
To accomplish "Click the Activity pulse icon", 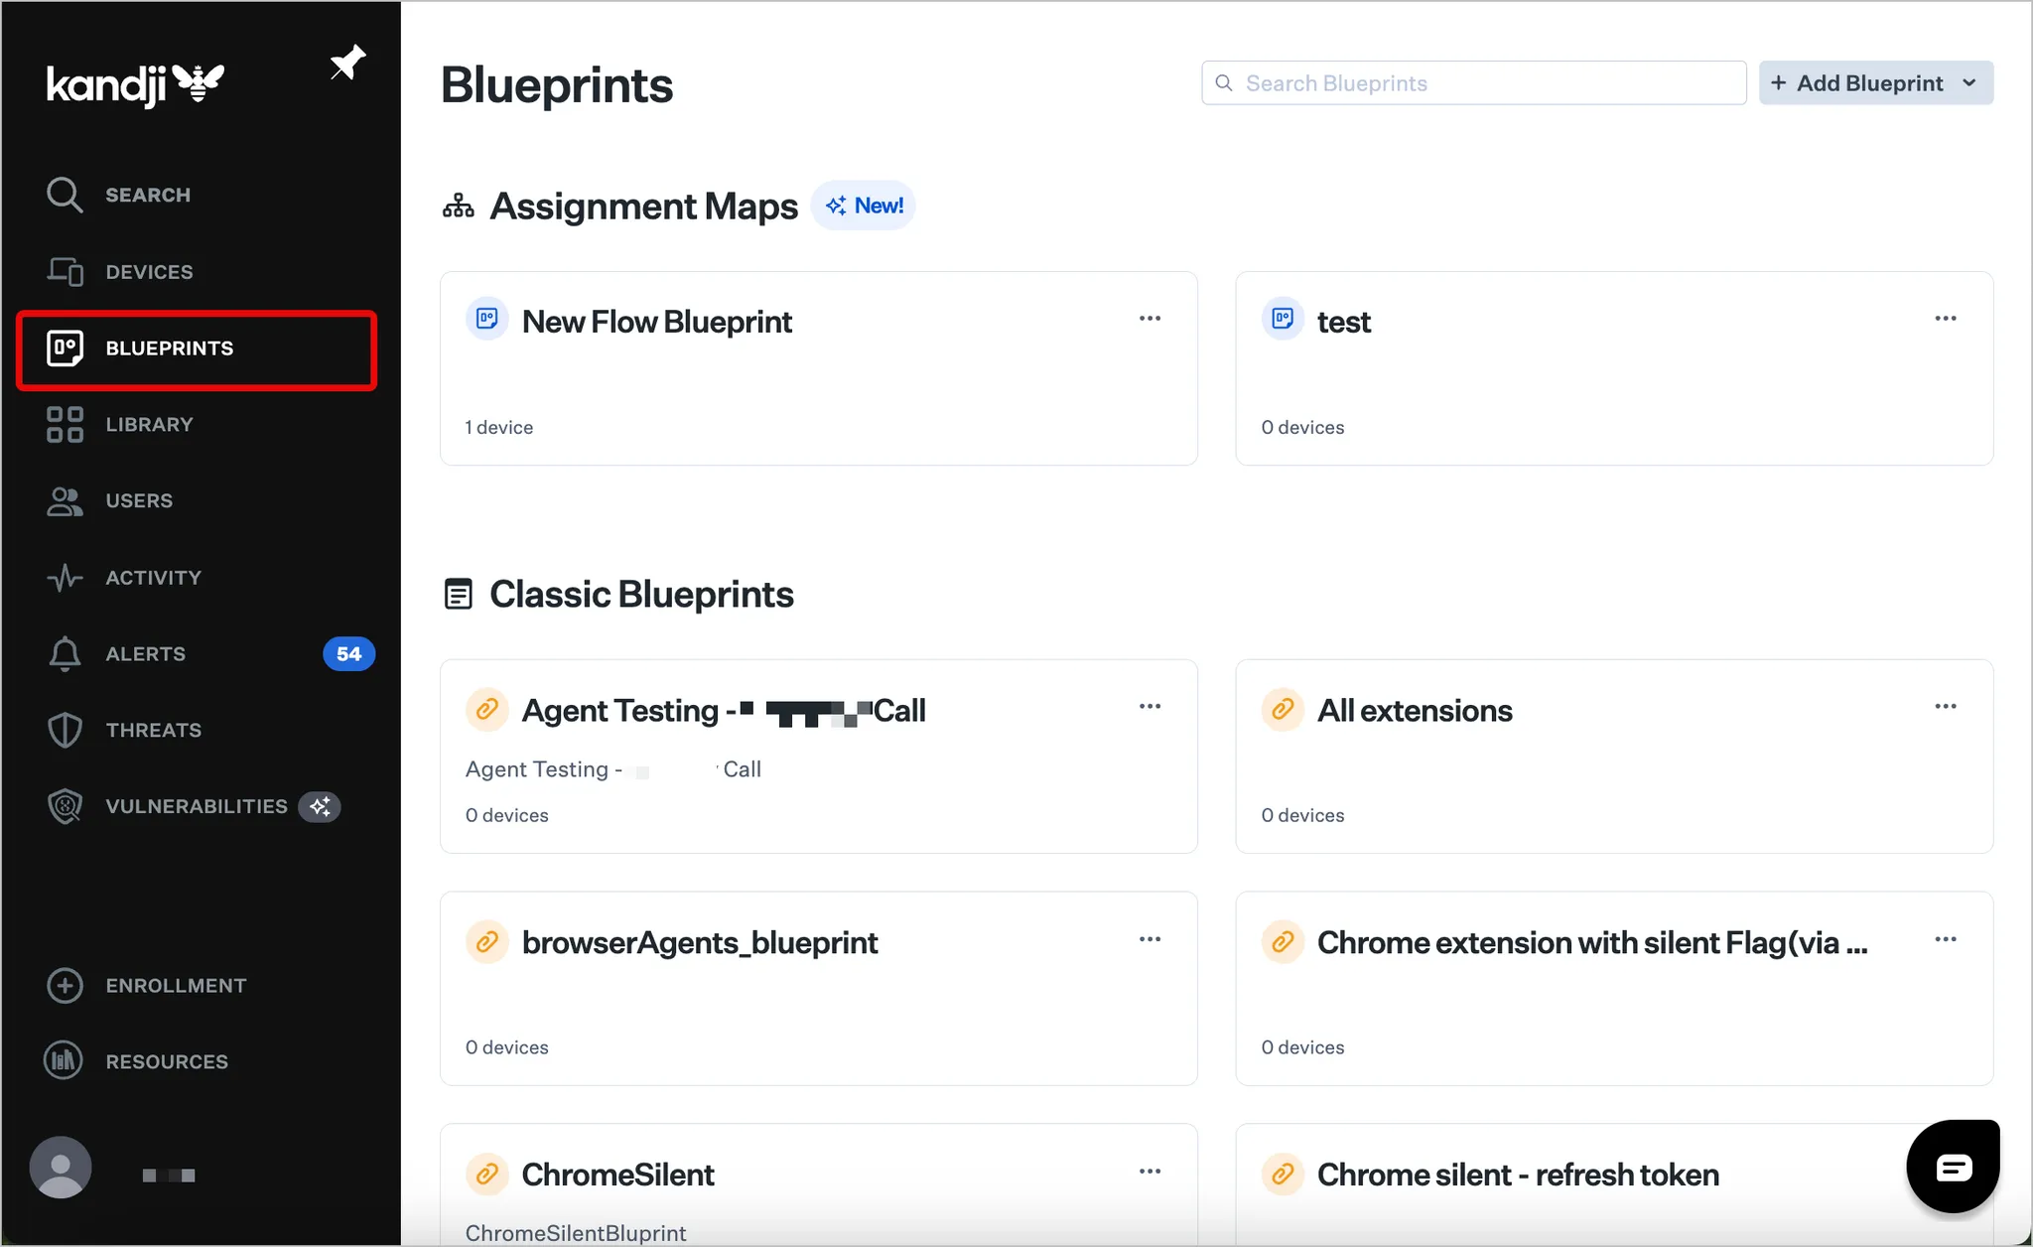I will point(65,577).
